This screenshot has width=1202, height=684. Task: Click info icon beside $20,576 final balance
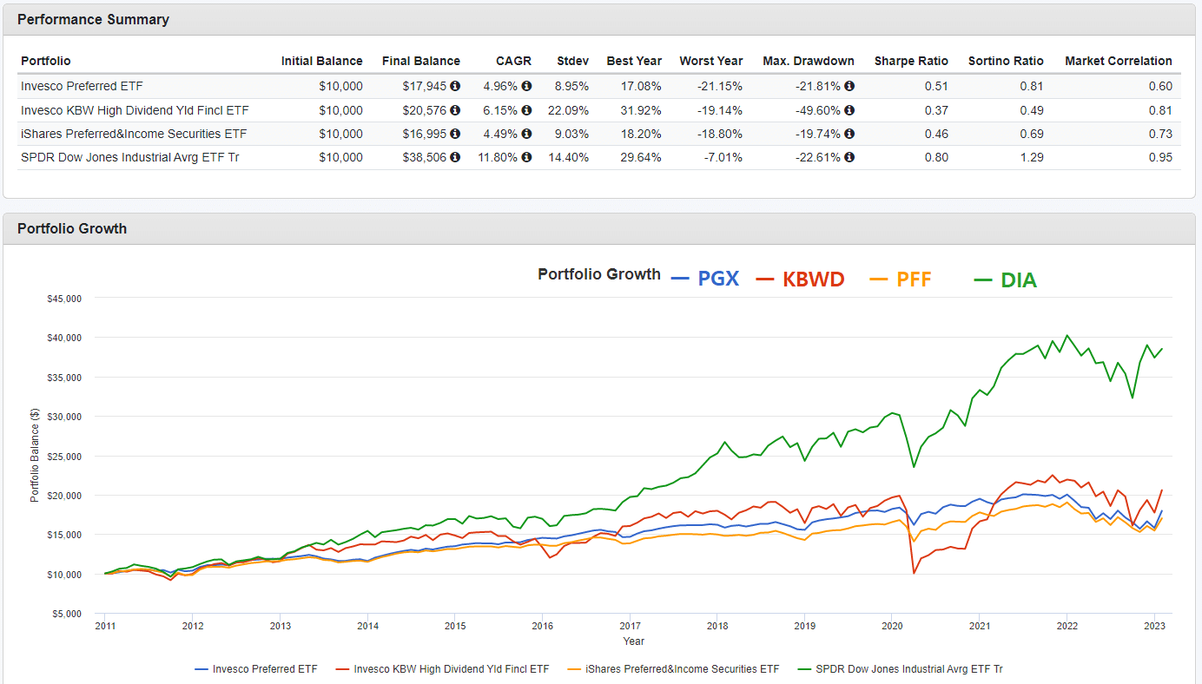[455, 110]
